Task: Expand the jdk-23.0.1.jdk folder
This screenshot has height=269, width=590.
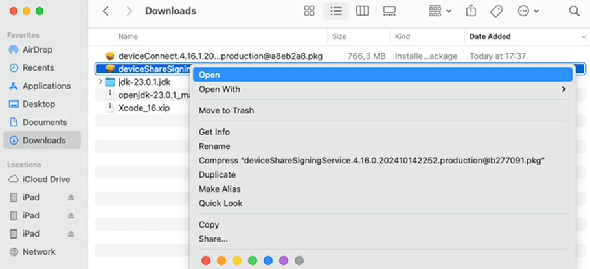Action: pos(100,82)
